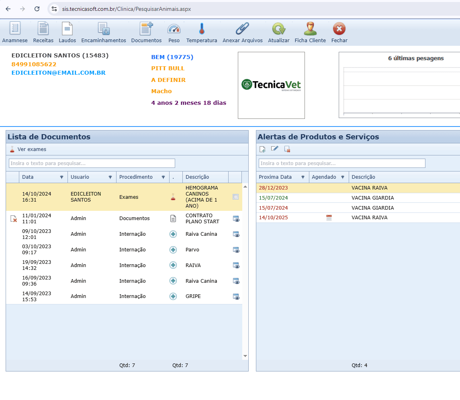The width and height of the screenshot is (460, 400).
Task: Open Encaminhamentos in the toolbar
Action: pos(104,29)
